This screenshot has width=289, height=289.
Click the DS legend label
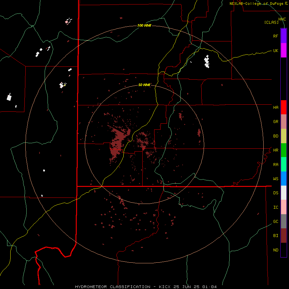point(276,193)
